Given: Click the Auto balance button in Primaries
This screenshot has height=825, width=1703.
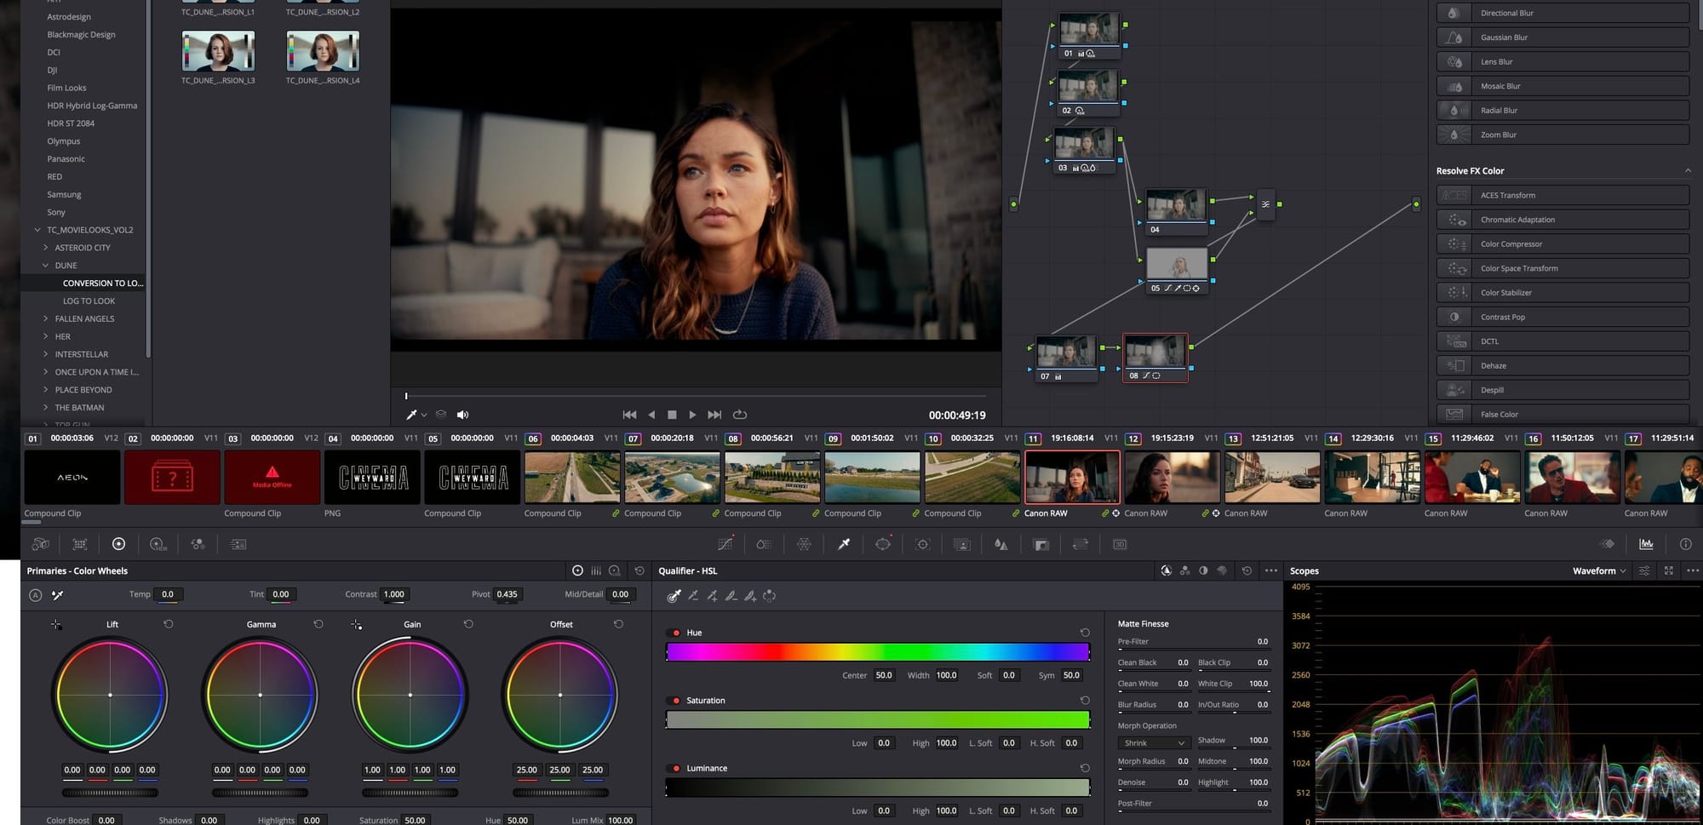Looking at the screenshot, I should click(x=35, y=595).
